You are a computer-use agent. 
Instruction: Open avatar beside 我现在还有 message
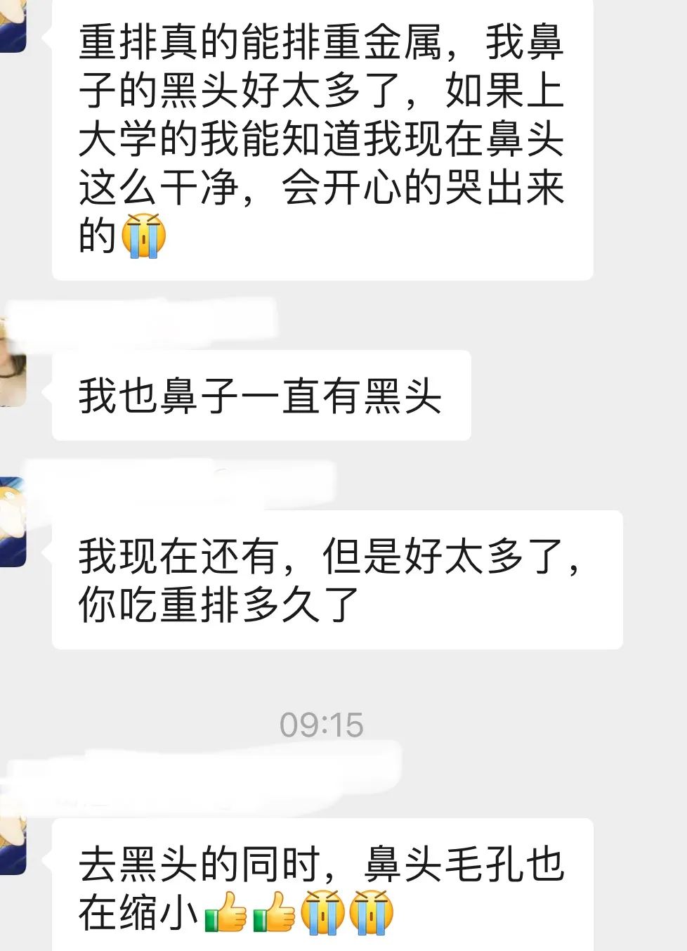[x=13, y=522]
